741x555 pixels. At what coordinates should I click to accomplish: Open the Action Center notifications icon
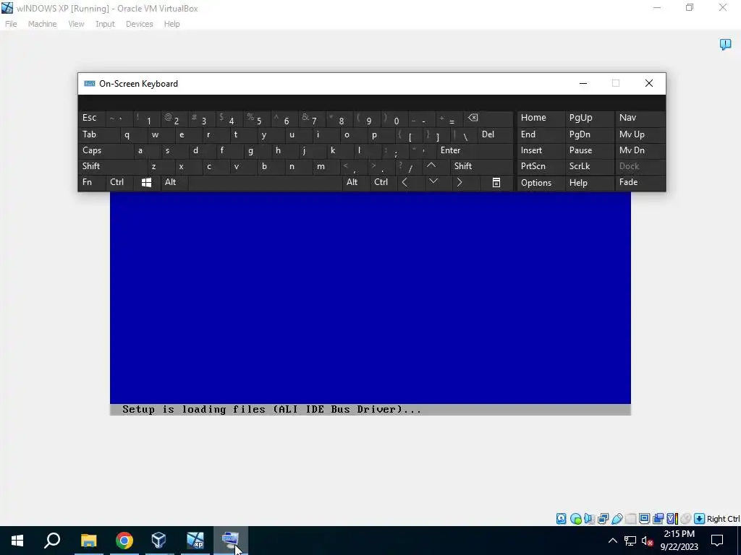[717, 541]
